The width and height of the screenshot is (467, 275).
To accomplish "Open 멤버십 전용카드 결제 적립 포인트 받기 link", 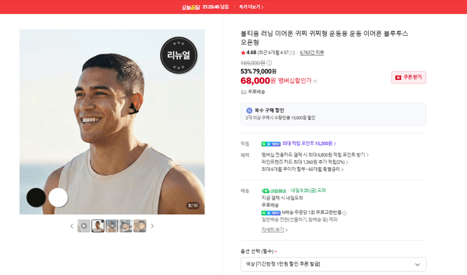I will pos(315,155).
